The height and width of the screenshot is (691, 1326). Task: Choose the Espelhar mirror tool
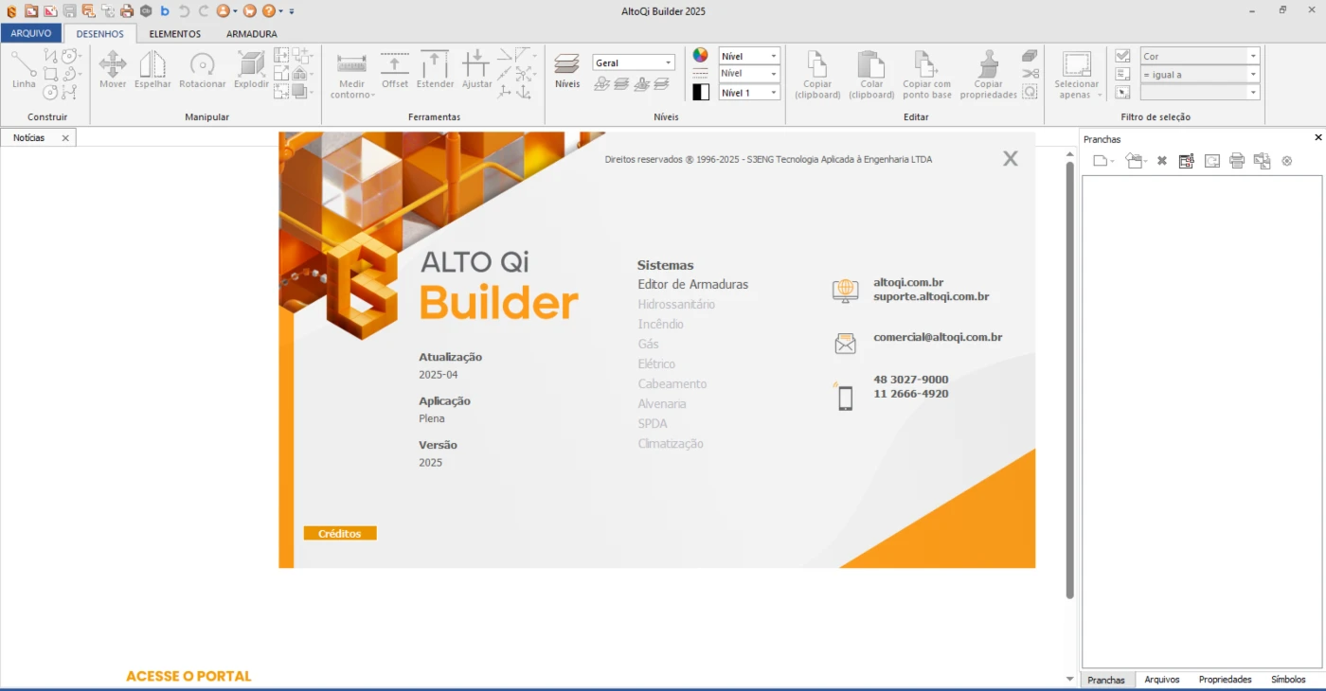(x=152, y=70)
